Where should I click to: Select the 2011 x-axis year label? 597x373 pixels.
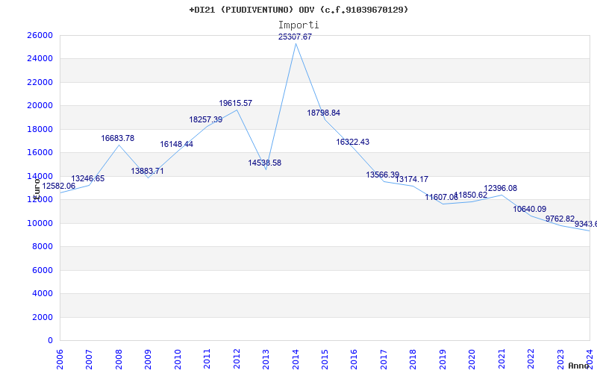click(207, 360)
